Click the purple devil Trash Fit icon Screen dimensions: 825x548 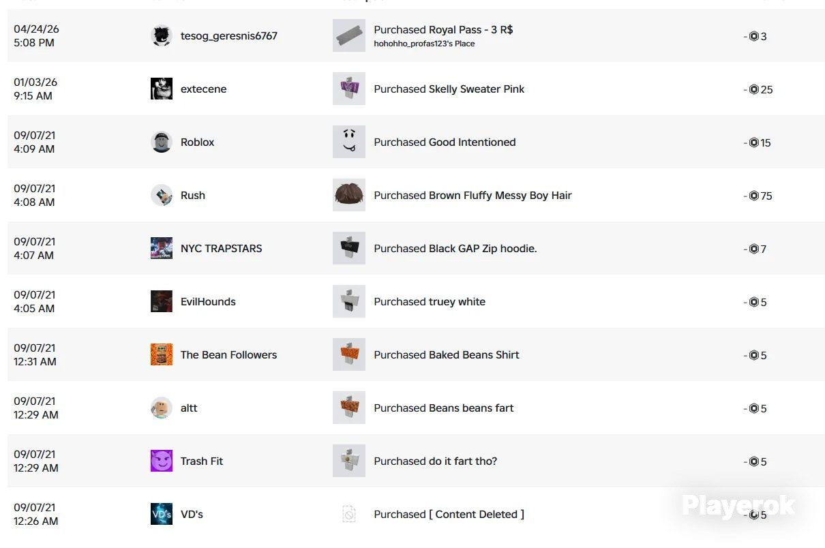[162, 461]
